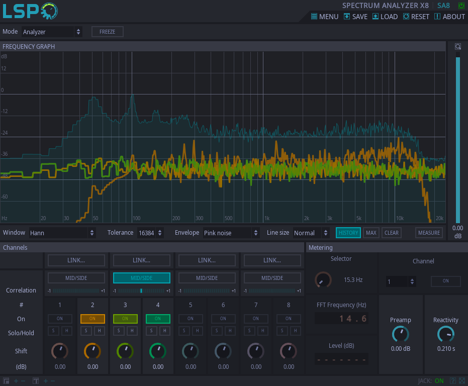Click LOAD in the header bar
Screen dimensions: 468x386
385,17
